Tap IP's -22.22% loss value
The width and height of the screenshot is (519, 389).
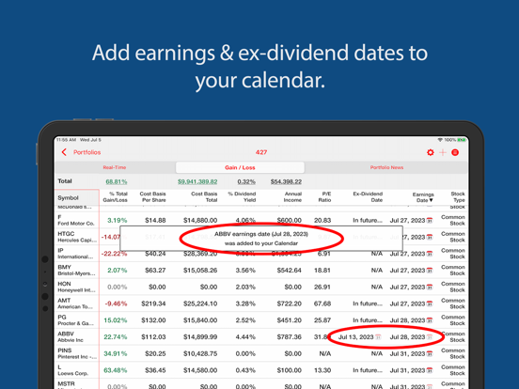coord(114,254)
